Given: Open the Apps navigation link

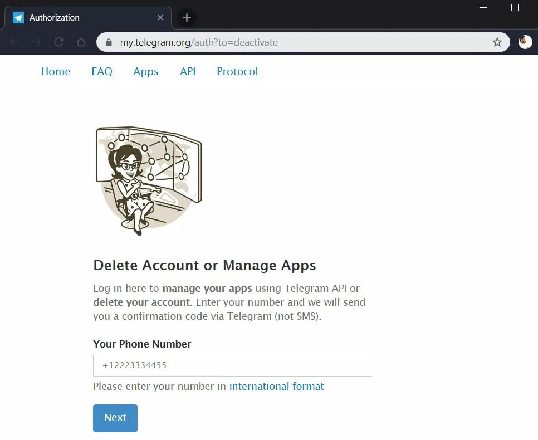Looking at the screenshot, I should (x=146, y=71).
